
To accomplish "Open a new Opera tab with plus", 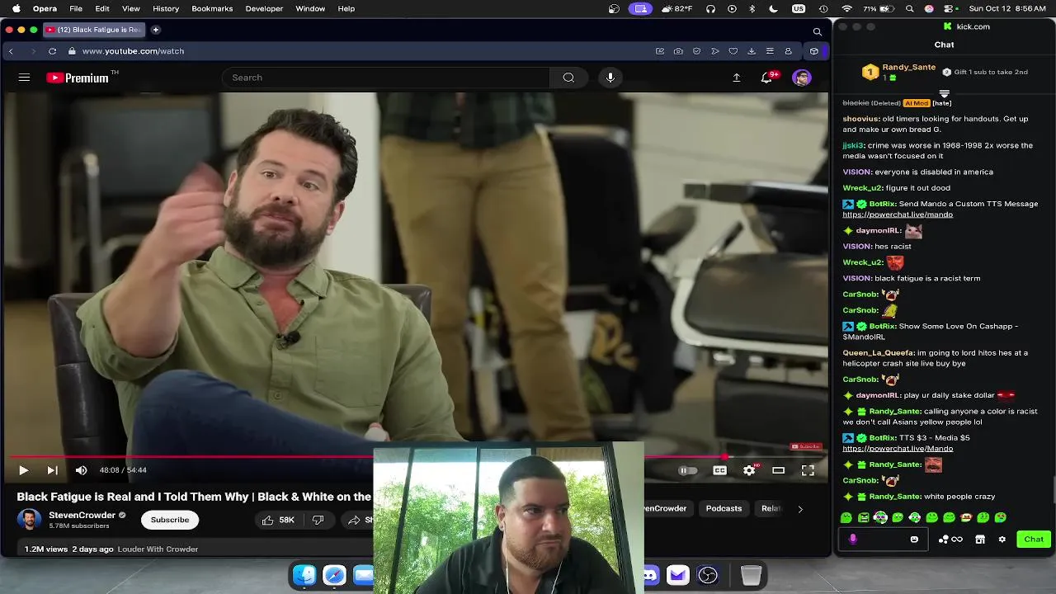I will click(x=155, y=30).
